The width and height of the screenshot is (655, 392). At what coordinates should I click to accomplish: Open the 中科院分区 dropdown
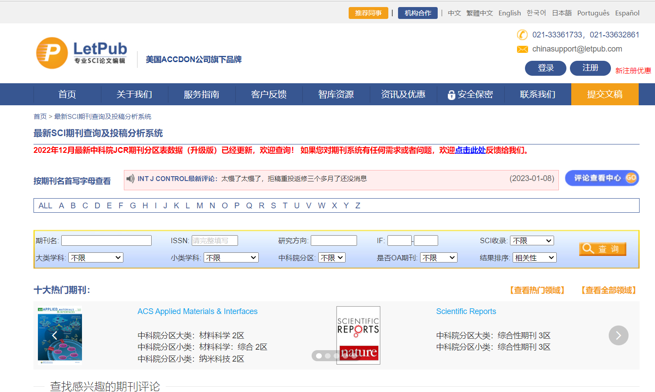[332, 258]
